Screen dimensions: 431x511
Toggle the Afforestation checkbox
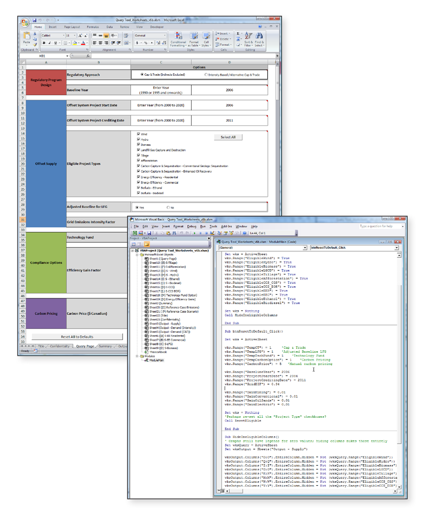[x=138, y=160]
